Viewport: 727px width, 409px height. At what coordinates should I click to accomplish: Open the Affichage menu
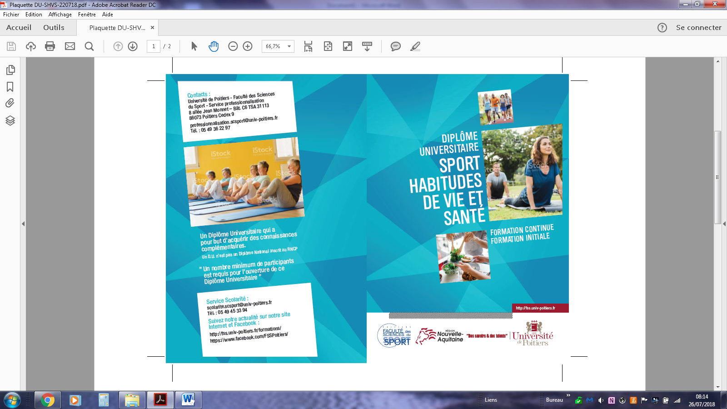[x=60, y=15]
